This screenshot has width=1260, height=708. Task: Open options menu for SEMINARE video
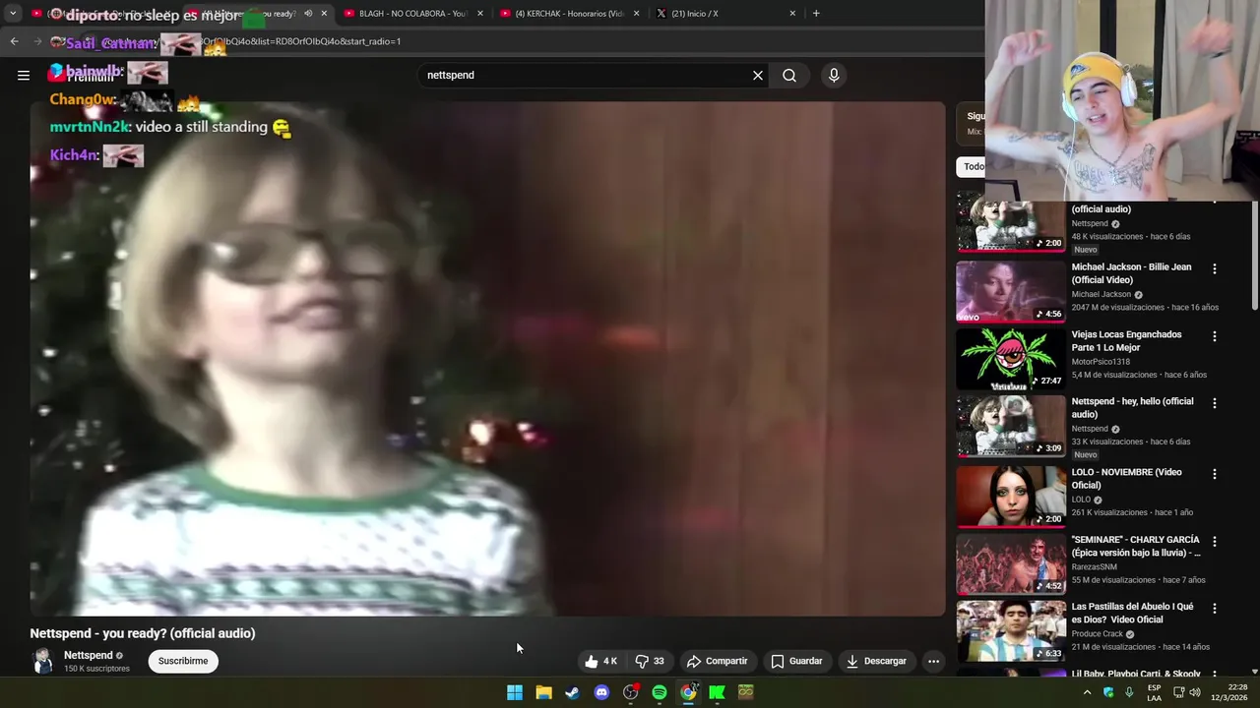pos(1214,542)
